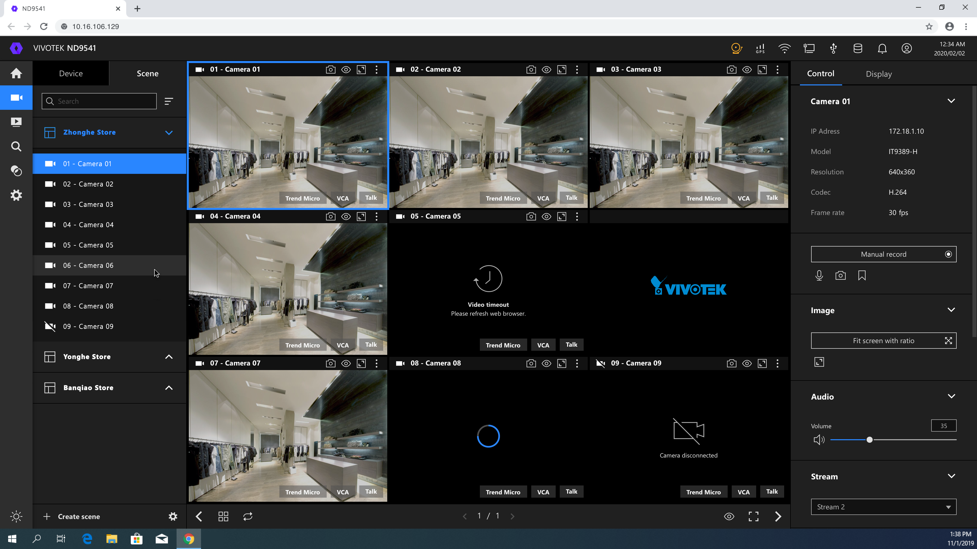The height and width of the screenshot is (549, 977).
Task: Click the Volume slider handle
Action: click(x=869, y=440)
